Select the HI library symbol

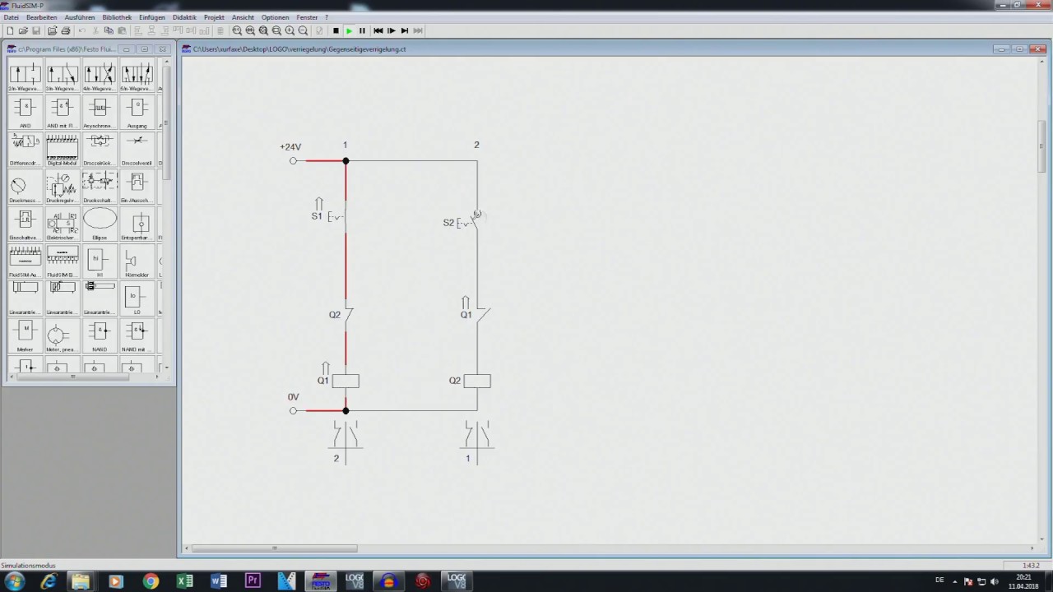(x=99, y=262)
